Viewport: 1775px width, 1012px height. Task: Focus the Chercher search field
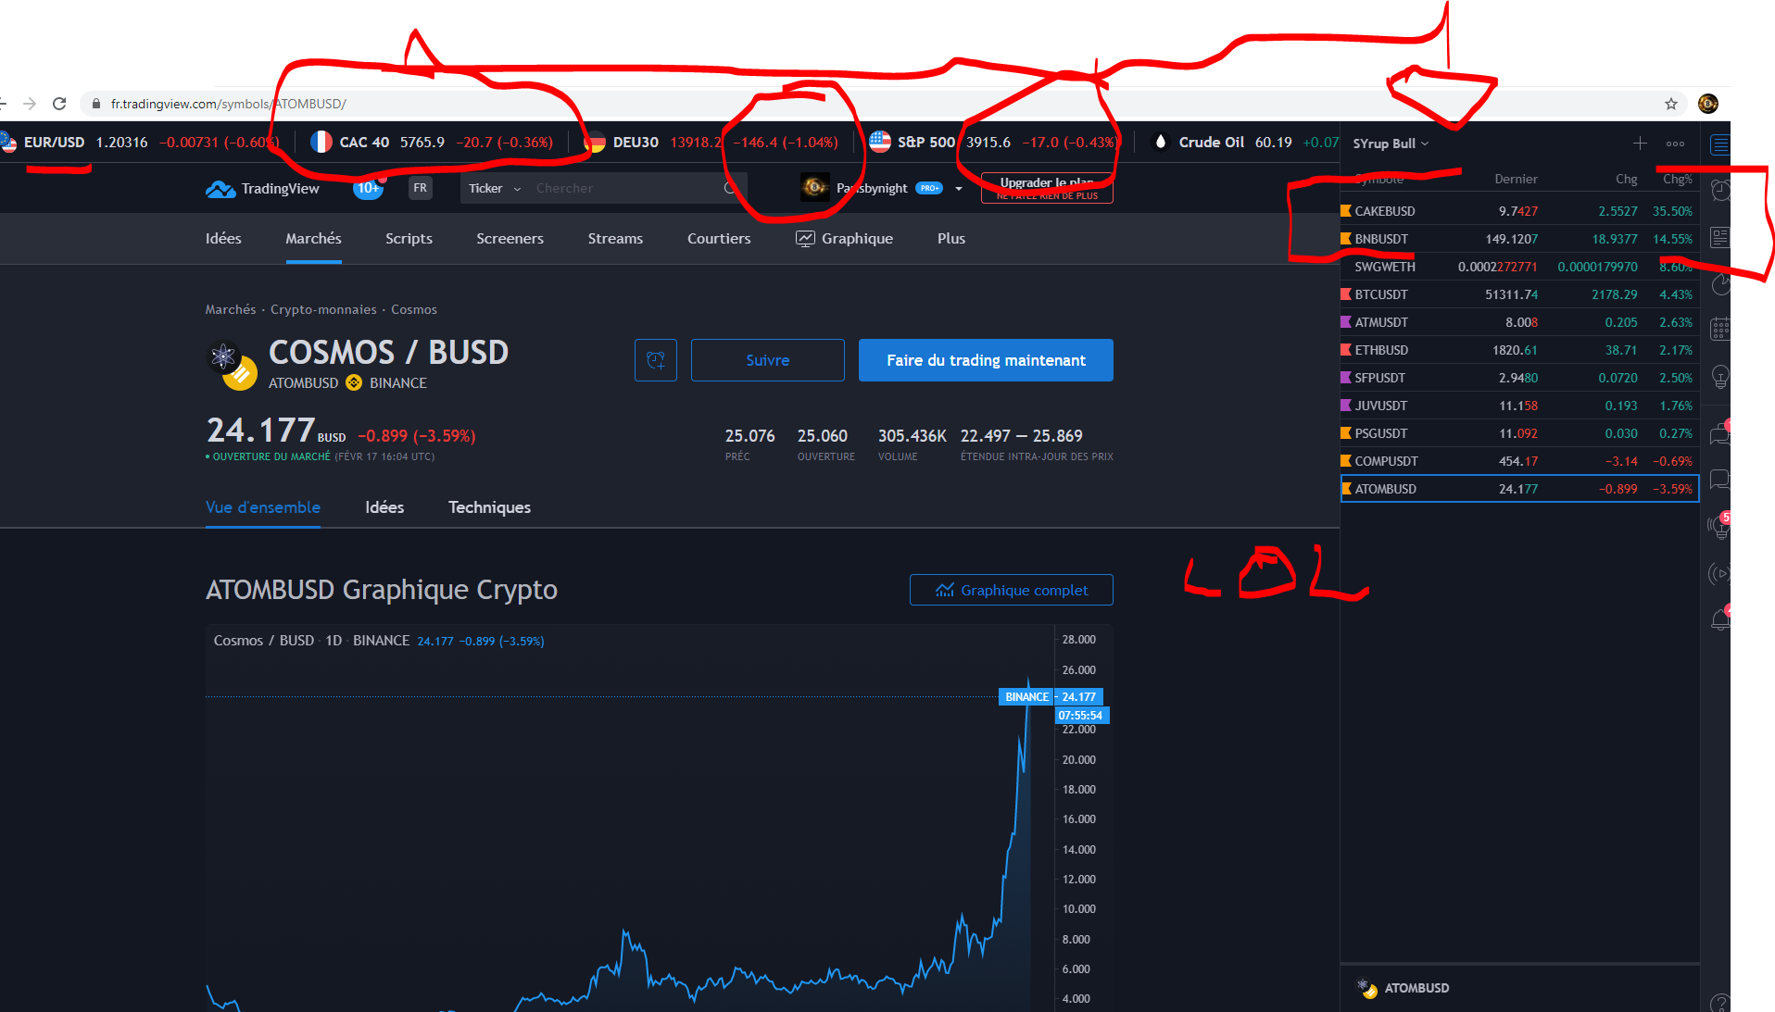point(625,188)
